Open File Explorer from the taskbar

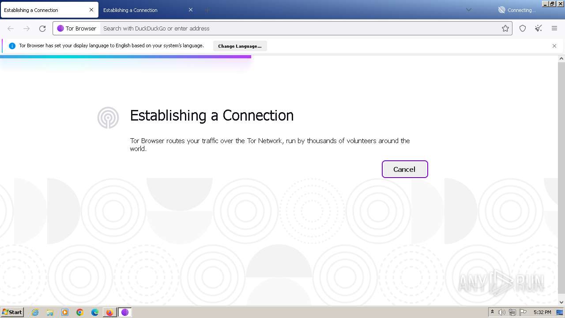click(x=50, y=312)
